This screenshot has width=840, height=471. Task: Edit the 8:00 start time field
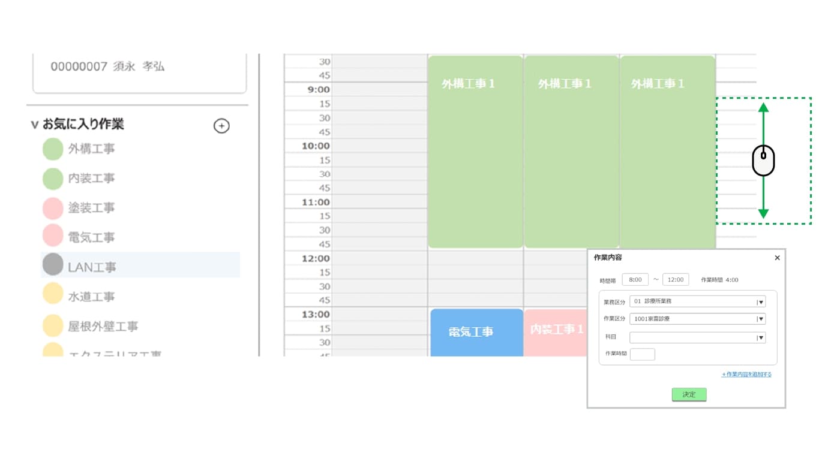(635, 279)
